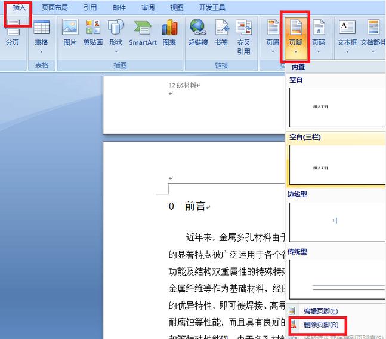Click the 表格 table icon

tap(41, 27)
